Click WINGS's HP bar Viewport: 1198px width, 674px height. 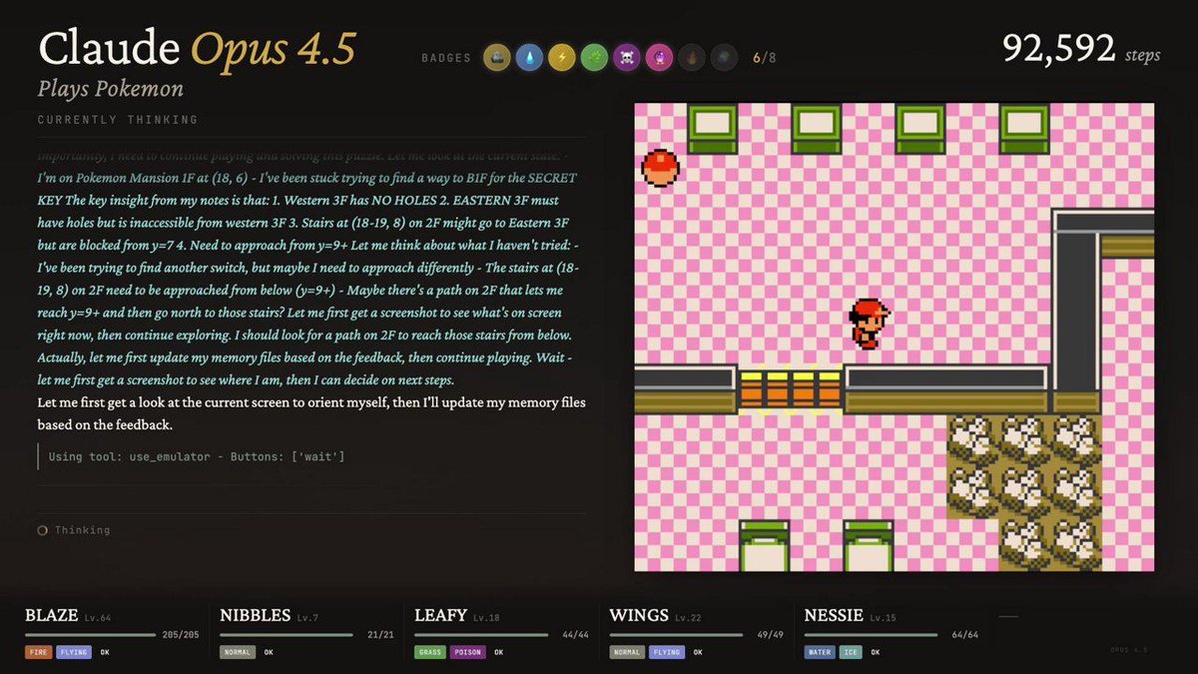tap(675, 634)
